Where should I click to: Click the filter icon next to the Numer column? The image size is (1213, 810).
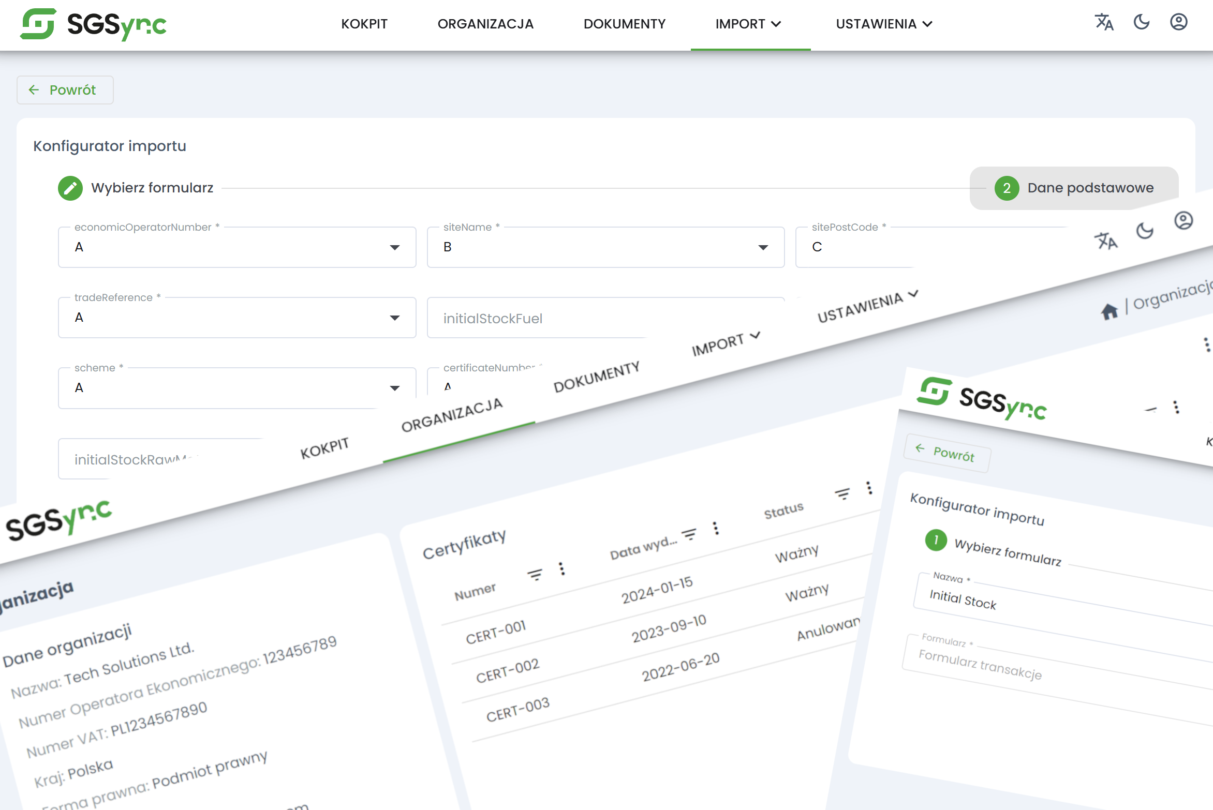[x=535, y=574]
